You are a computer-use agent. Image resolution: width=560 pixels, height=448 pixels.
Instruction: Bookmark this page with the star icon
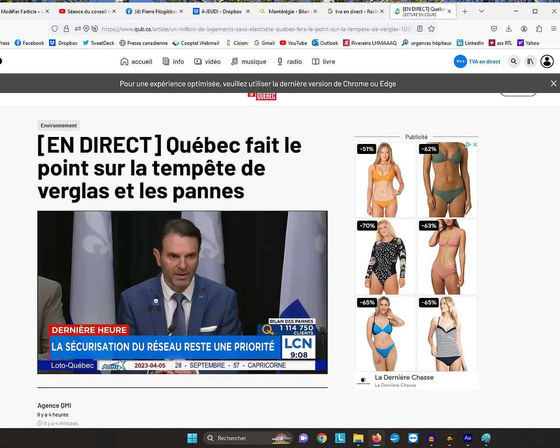click(x=431, y=29)
